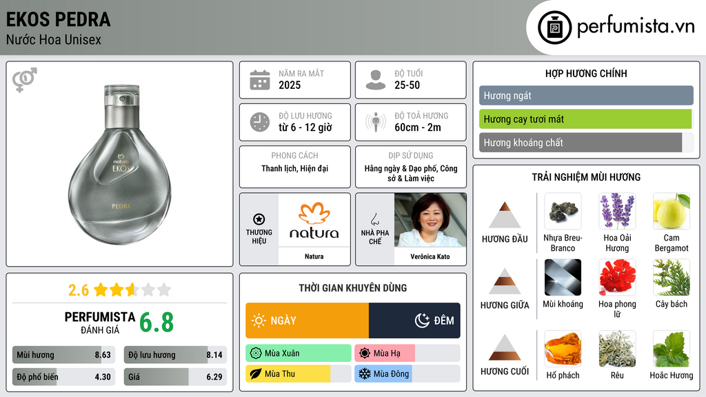The width and height of the screenshot is (706, 397).
Task: Click the Hợp hương chính heading
Action: point(586,74)
